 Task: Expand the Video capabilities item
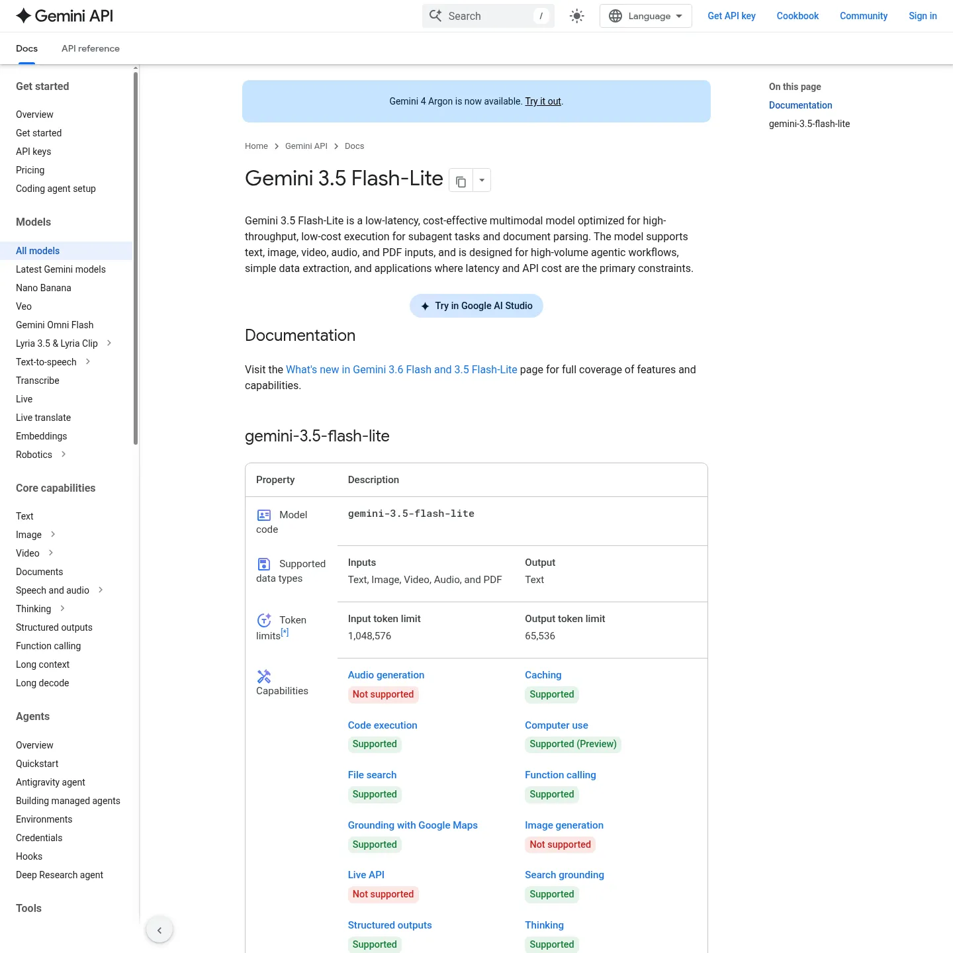click(51, 553)
